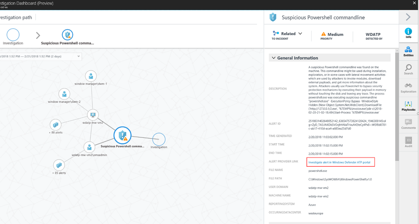Open the Exploration binoculars panel

coord(408,88)
